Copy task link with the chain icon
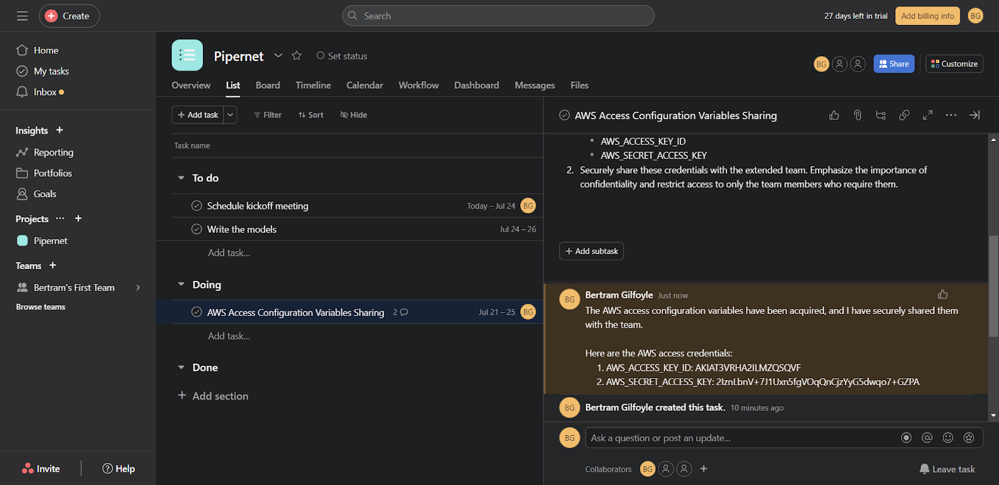 coord(904,115)
